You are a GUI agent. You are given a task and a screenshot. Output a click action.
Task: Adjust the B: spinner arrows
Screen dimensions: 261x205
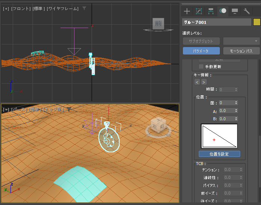tap(236, 119)
